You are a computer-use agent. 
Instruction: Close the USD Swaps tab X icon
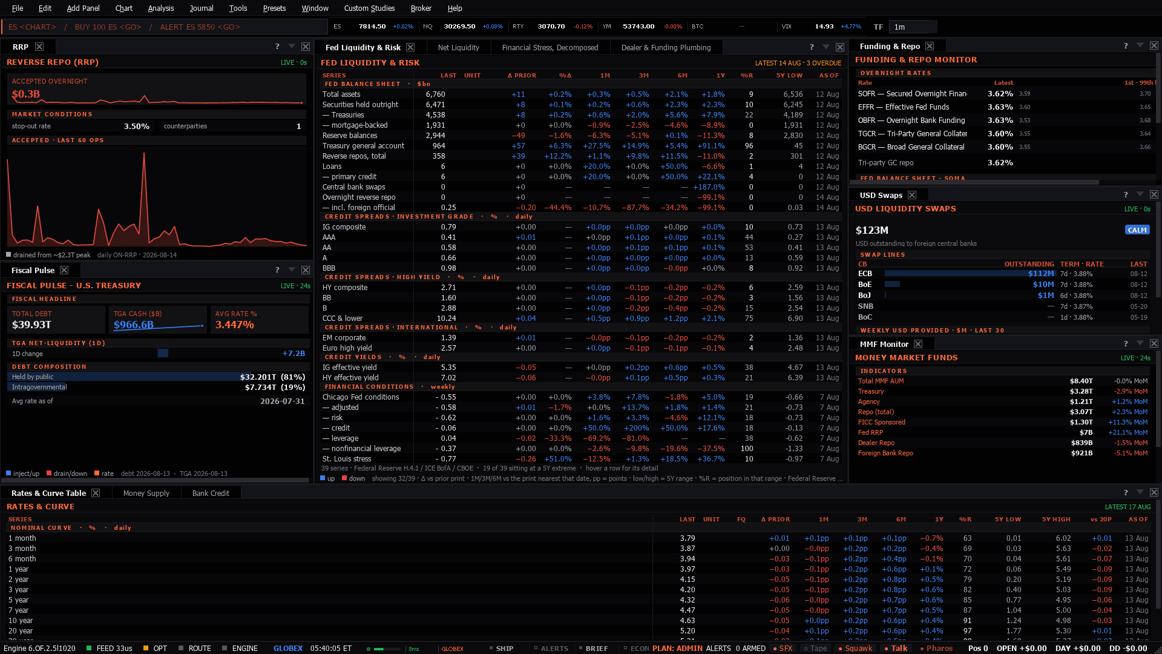click(912, 195)
